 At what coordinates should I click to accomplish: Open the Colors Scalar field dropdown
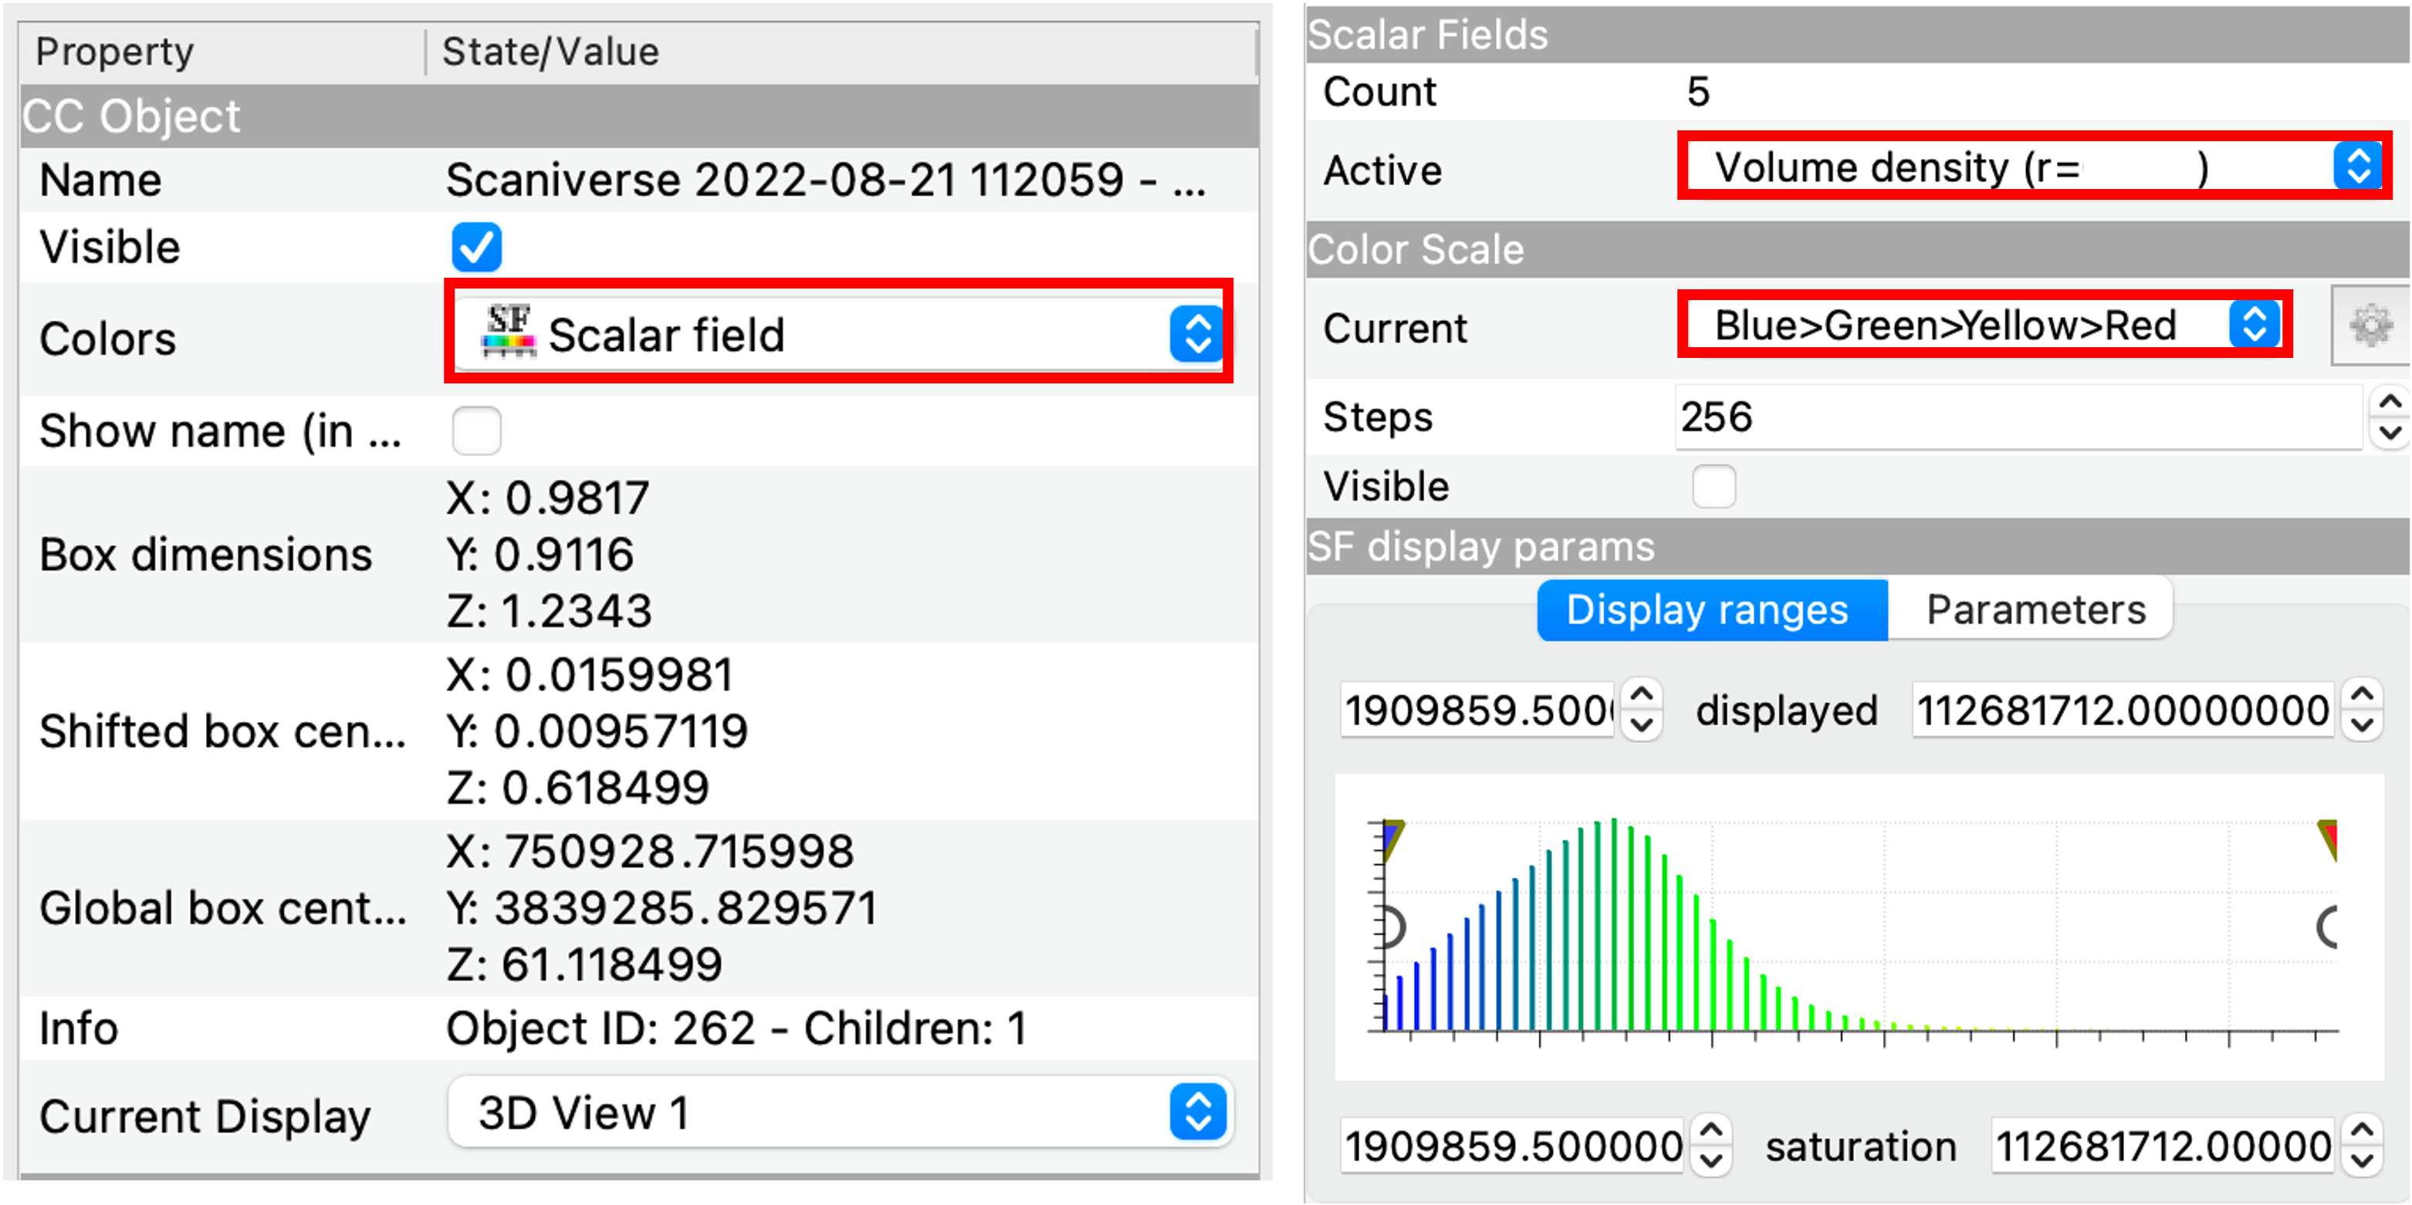click(838, 333)
